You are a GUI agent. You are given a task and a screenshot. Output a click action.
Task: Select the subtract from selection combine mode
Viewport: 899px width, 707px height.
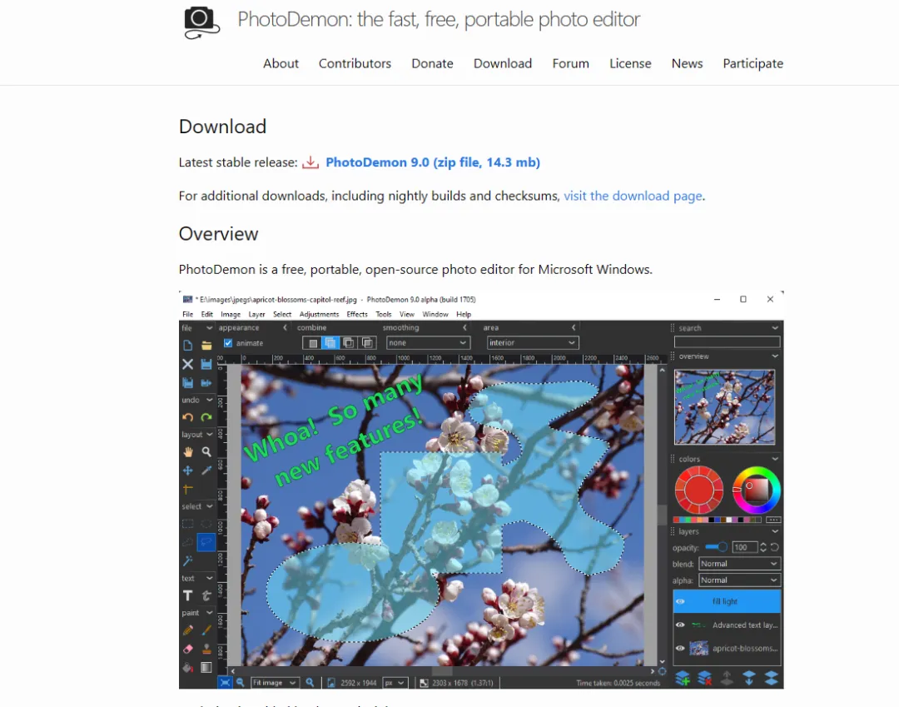[x=348, y=343]
